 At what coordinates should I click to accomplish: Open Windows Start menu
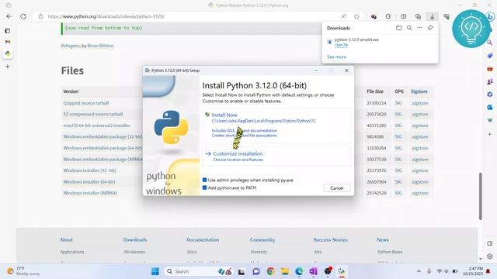click(155, 271)
